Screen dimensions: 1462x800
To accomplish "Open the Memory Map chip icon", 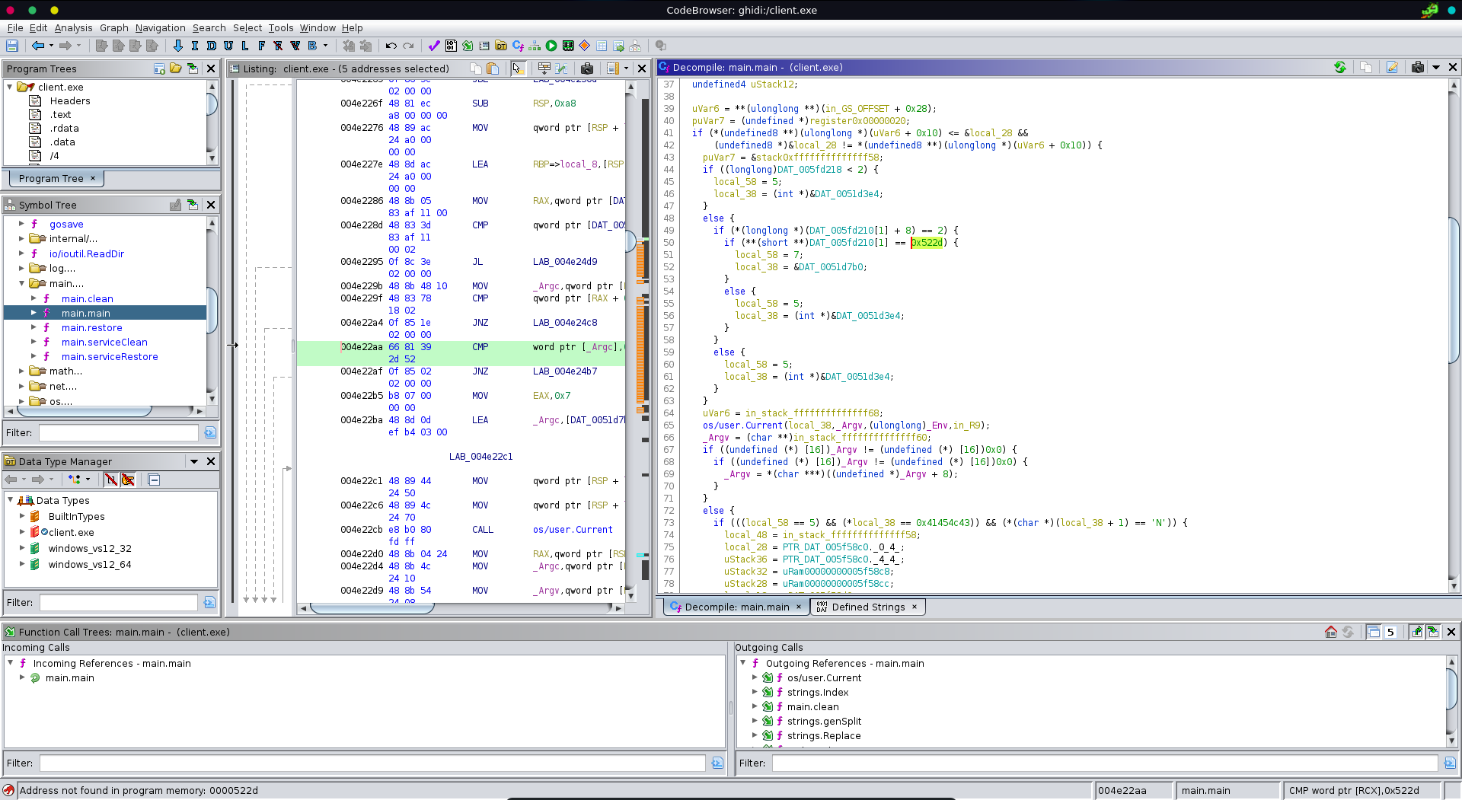I will click(x=568, y=46).
